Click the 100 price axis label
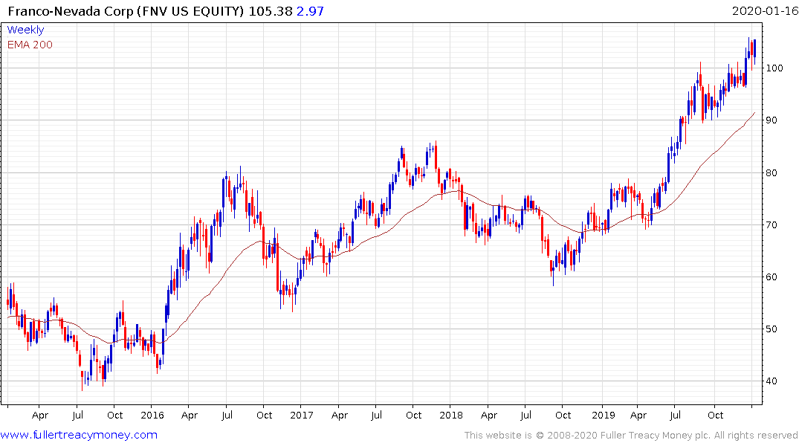 774,68
